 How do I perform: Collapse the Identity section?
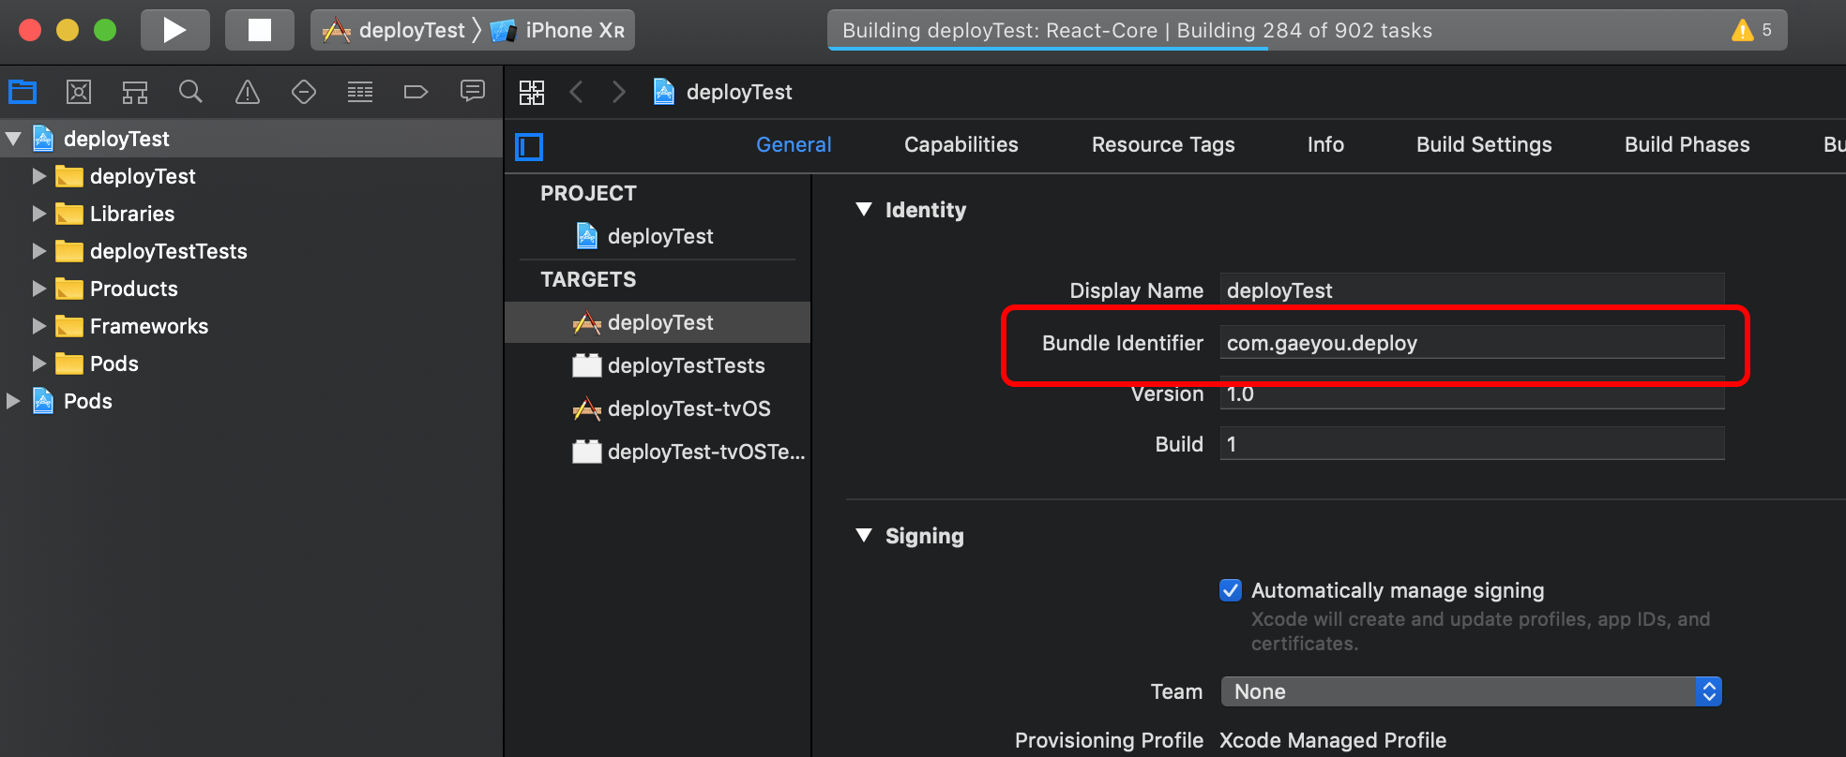pos(864,210)
